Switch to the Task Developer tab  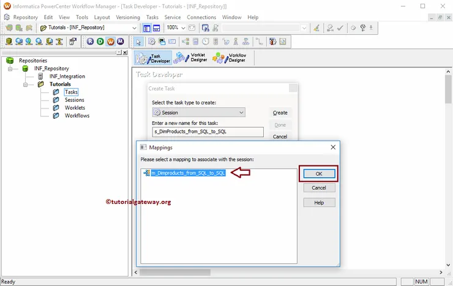(153, 58)
